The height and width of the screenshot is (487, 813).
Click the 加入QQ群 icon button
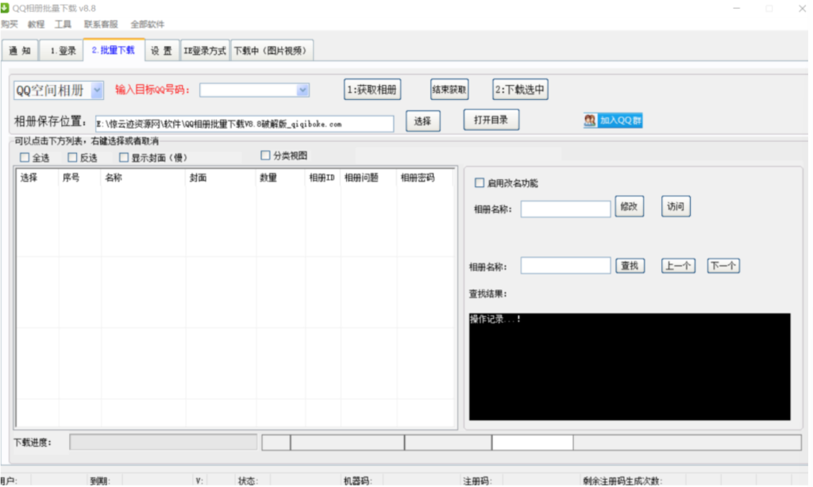pyautogui.click(x=613, y=119)
